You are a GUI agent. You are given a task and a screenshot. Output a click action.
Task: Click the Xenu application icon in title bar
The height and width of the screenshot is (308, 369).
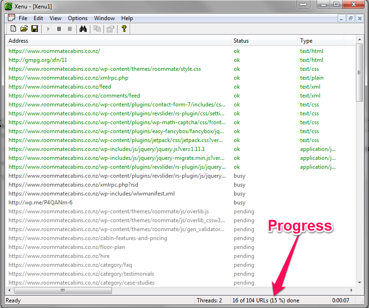tap(8, 7)
